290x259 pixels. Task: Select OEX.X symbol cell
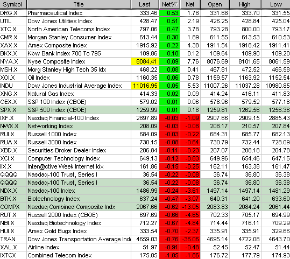13,102
